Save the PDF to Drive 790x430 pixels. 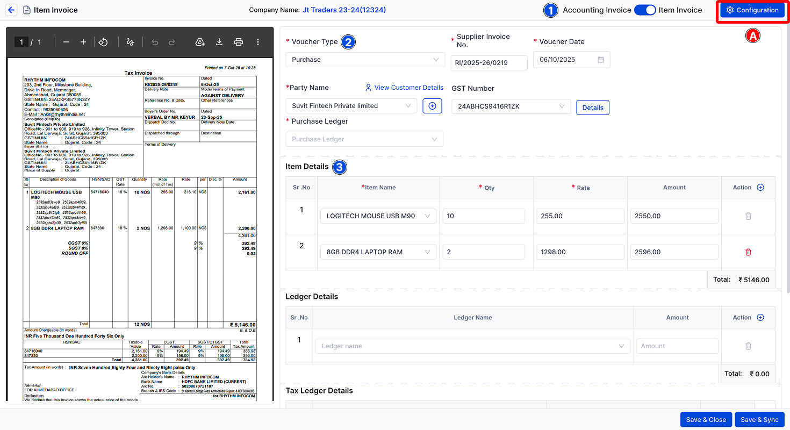click(200, 42)
